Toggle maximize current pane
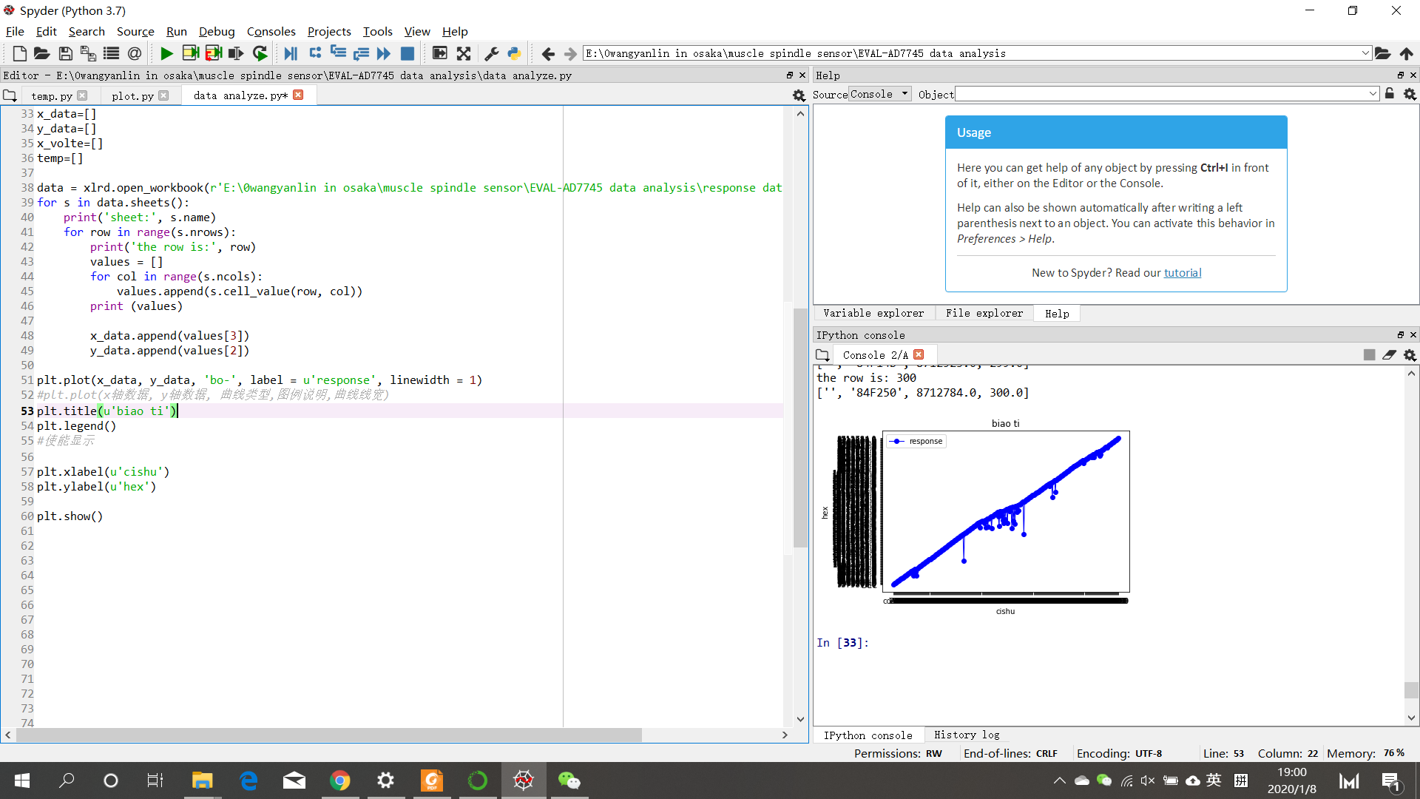1420x799 pixels. [x=439, y=53]
